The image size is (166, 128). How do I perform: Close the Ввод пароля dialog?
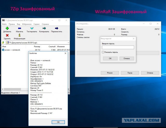(x=134, y=39)
